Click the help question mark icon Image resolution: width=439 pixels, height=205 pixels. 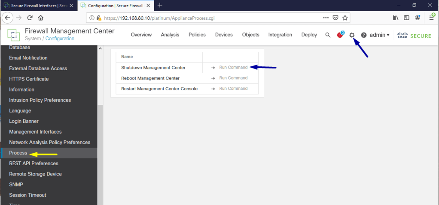click(x=364, y=35)
